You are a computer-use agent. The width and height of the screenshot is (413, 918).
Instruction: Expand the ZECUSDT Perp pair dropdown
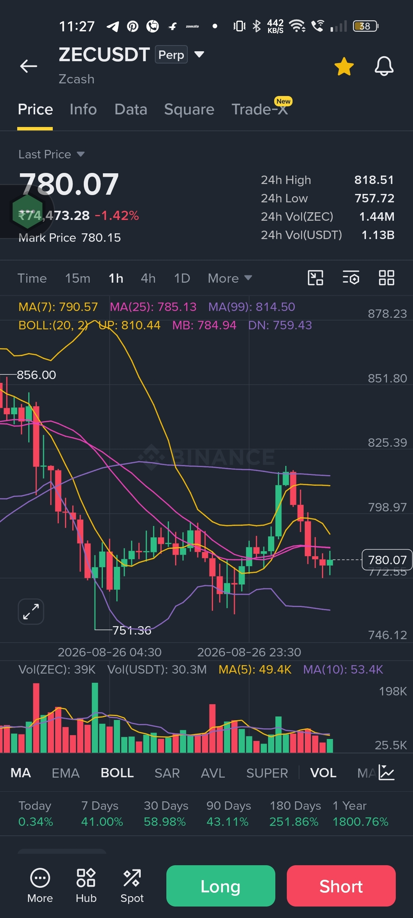[x=199, y=54]
